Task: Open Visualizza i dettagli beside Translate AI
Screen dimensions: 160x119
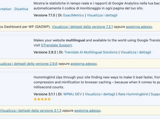Action: [x=136, y=52]
